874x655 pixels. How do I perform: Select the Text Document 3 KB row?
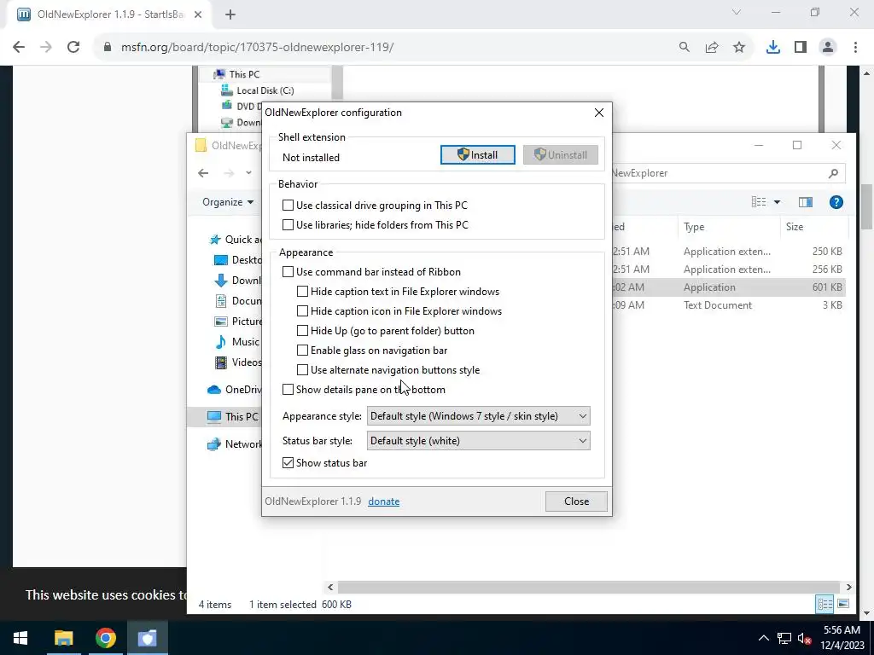click(729, 305)
